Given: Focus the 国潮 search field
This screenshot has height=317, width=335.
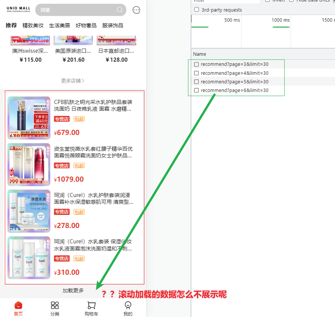Looking at the screenshot, I should pos(81,10).
